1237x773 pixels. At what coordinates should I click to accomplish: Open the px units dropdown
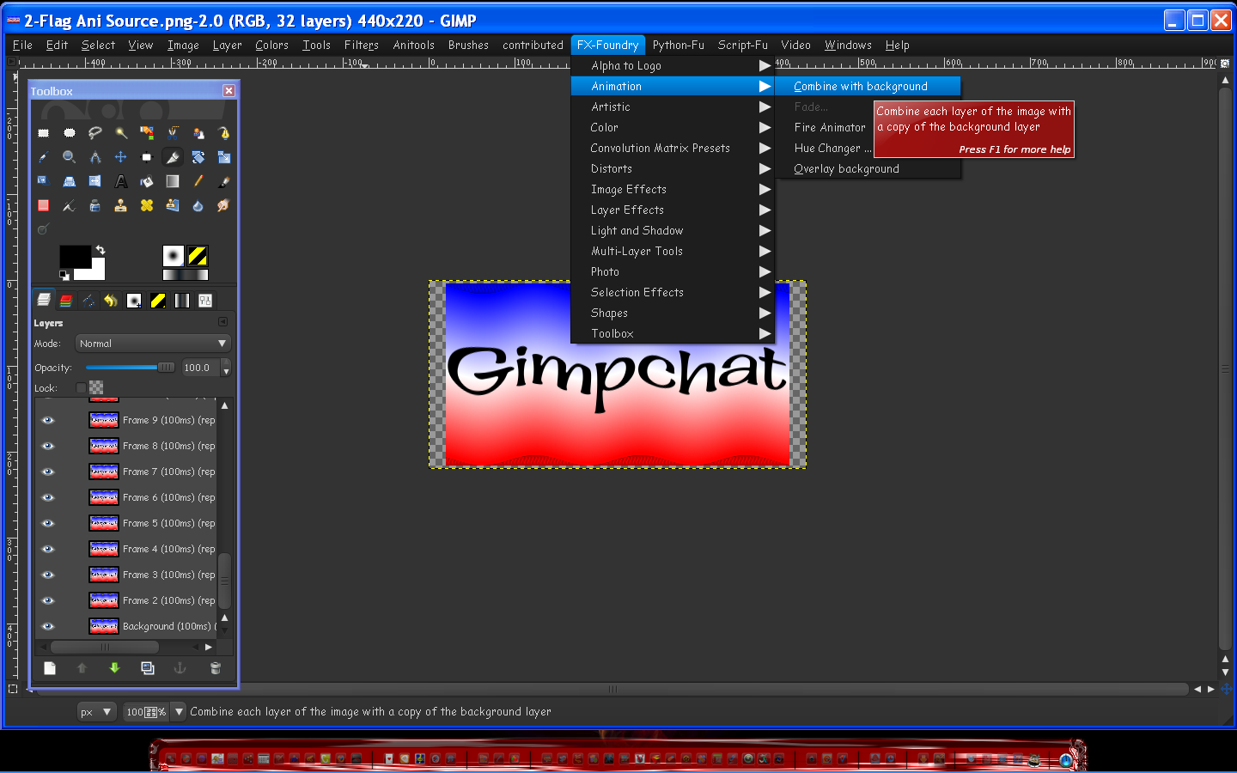(95, 712)
